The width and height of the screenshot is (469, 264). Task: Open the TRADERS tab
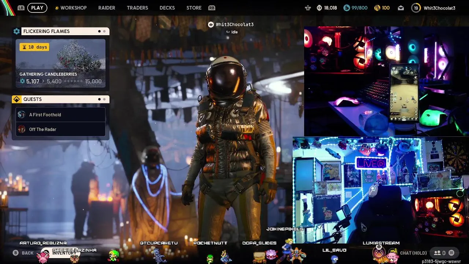tap(137, 8)
